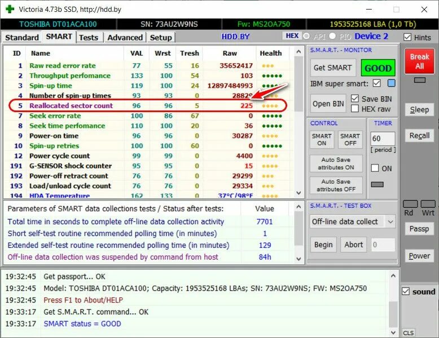Click the Raw column header
The height and width of the screenshot is (338, 439).
[230, 53]
